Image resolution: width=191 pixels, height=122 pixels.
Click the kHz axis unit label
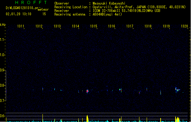point(3,25)
